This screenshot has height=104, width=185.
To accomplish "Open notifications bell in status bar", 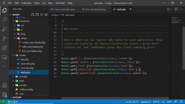I will point(181,102).
